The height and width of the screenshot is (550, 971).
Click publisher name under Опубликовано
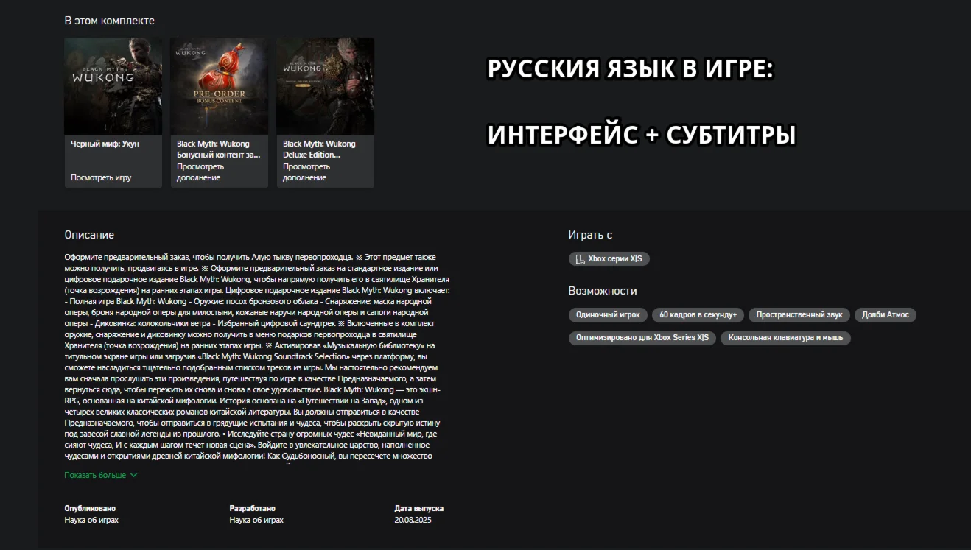(x=91, y=520)
